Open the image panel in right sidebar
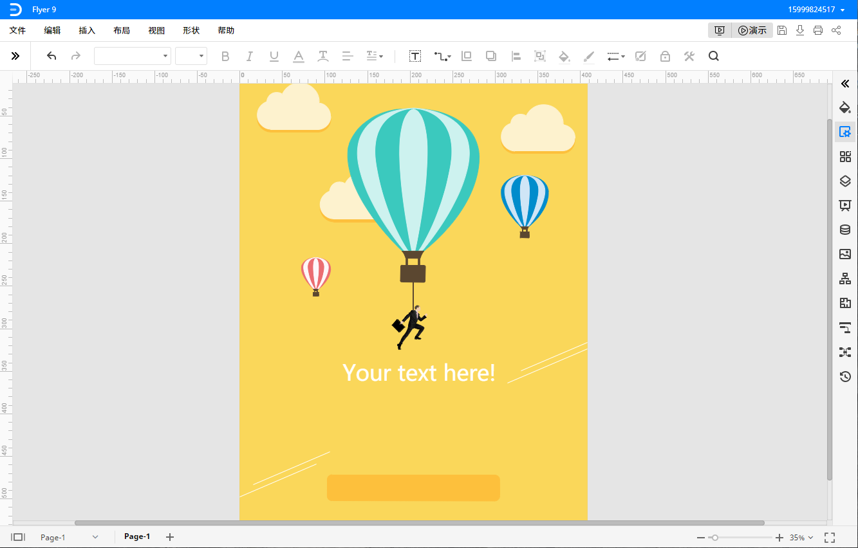This screenshot has width=858, height=548. tap(845, 254)
